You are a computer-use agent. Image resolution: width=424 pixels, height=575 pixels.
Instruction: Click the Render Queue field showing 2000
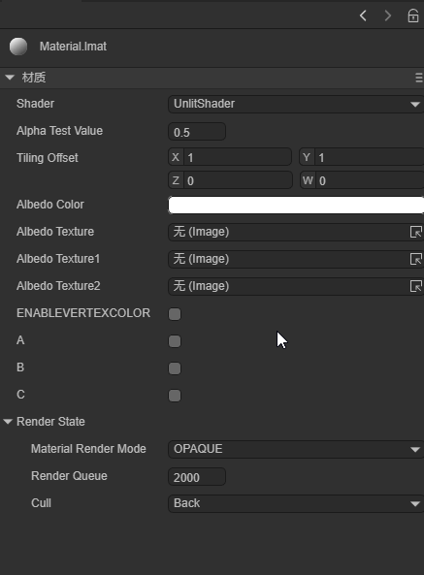click(x=197, y=476)
